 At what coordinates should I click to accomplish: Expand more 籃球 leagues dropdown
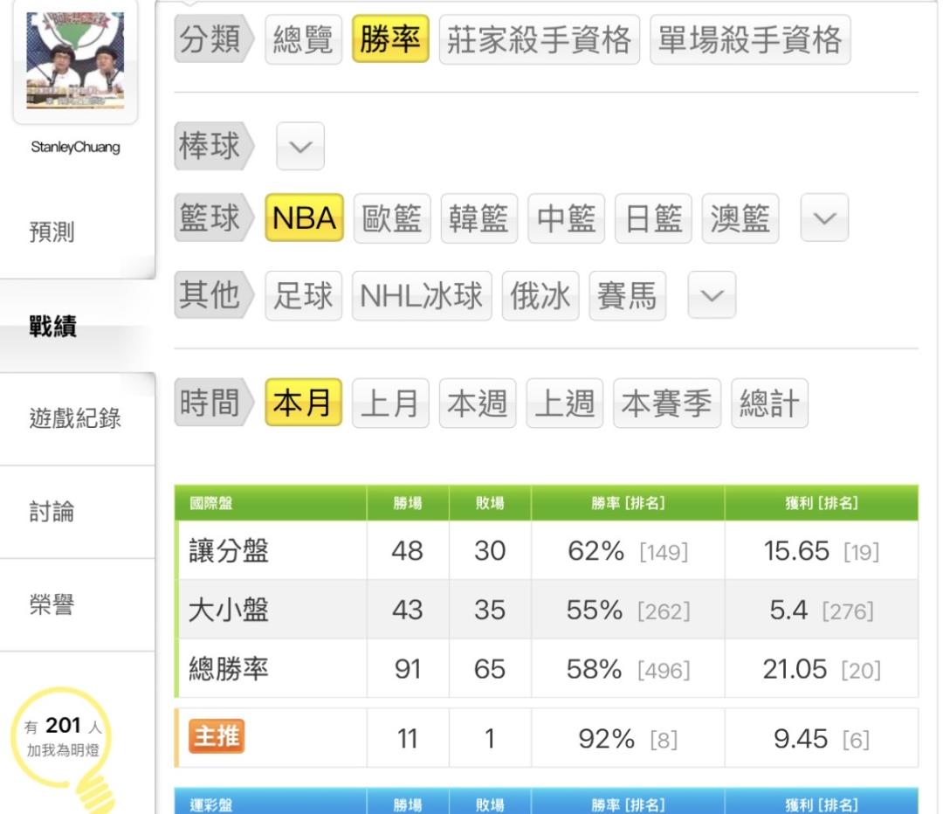[824, 217]
